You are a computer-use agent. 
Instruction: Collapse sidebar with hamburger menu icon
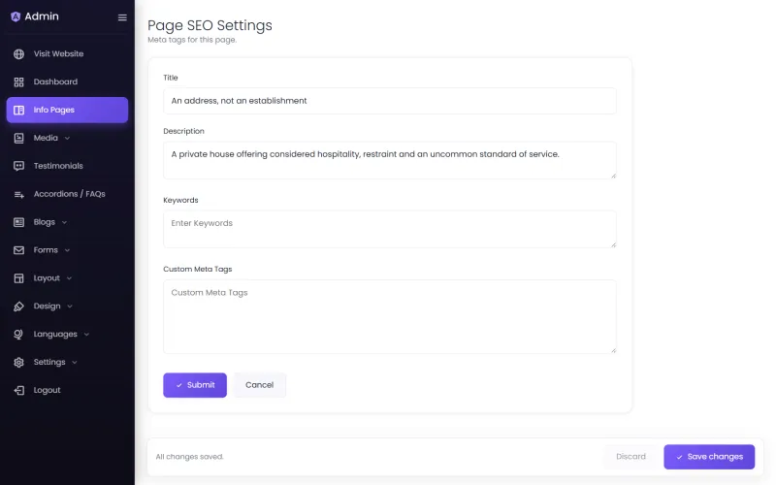[x=122, y=17]
